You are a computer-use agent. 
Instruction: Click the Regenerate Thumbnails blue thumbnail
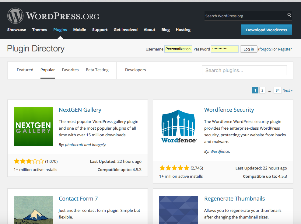pyautogui.click(x=179, y=210)
